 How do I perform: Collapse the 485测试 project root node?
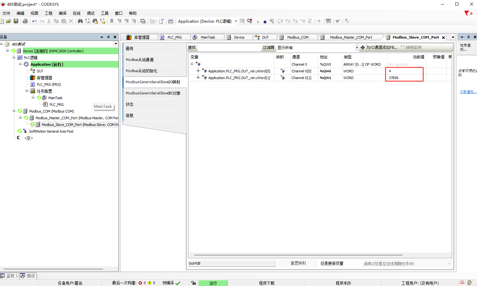(2, 44)
